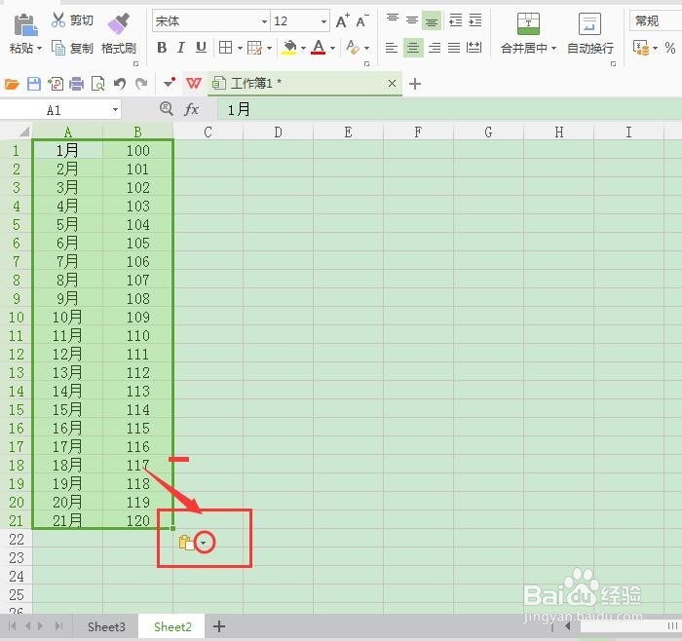682x641 pixels.
Task: Add a new sheet with plus button
Action: click(219, 626)
